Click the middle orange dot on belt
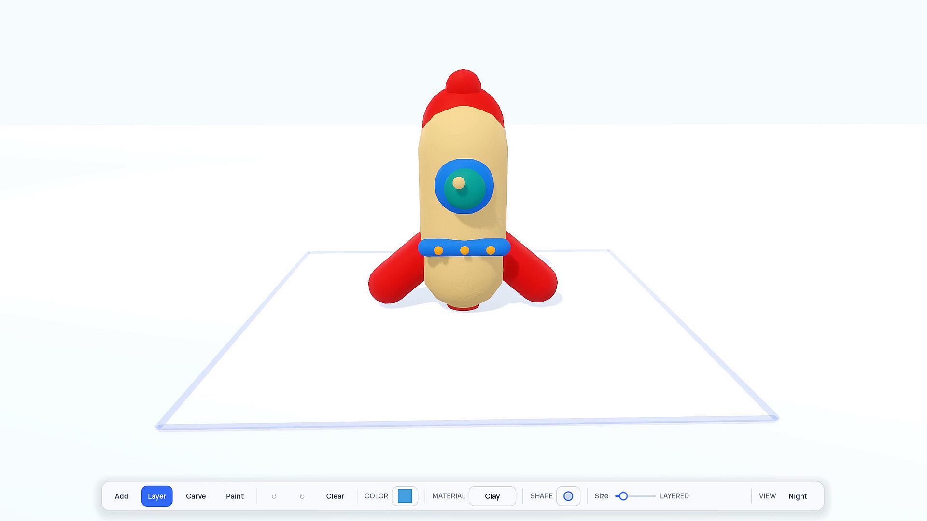This screenshot has width=927, height=521. [464, 250]
